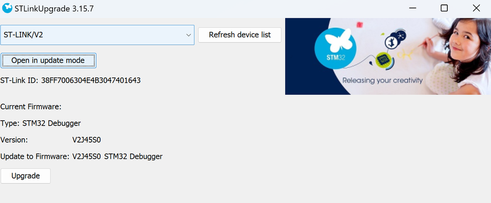The height and width of the screenshot is (203, 491).
Task: Click the STLinkUpgrade butterfly icon in title bar
Action: click(7, 8)
